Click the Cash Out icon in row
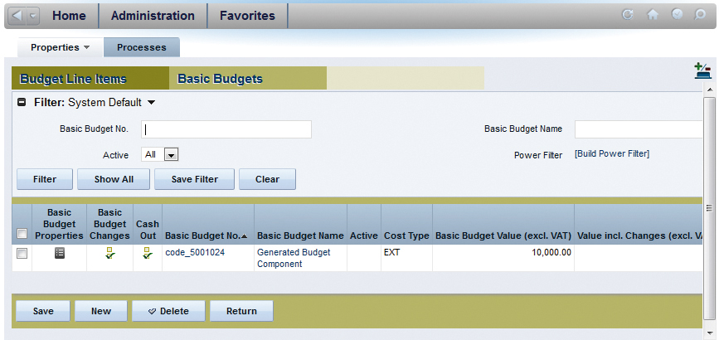Image resolution: width=719 pixels, height=340 pixels. click(x=148, y=254)
